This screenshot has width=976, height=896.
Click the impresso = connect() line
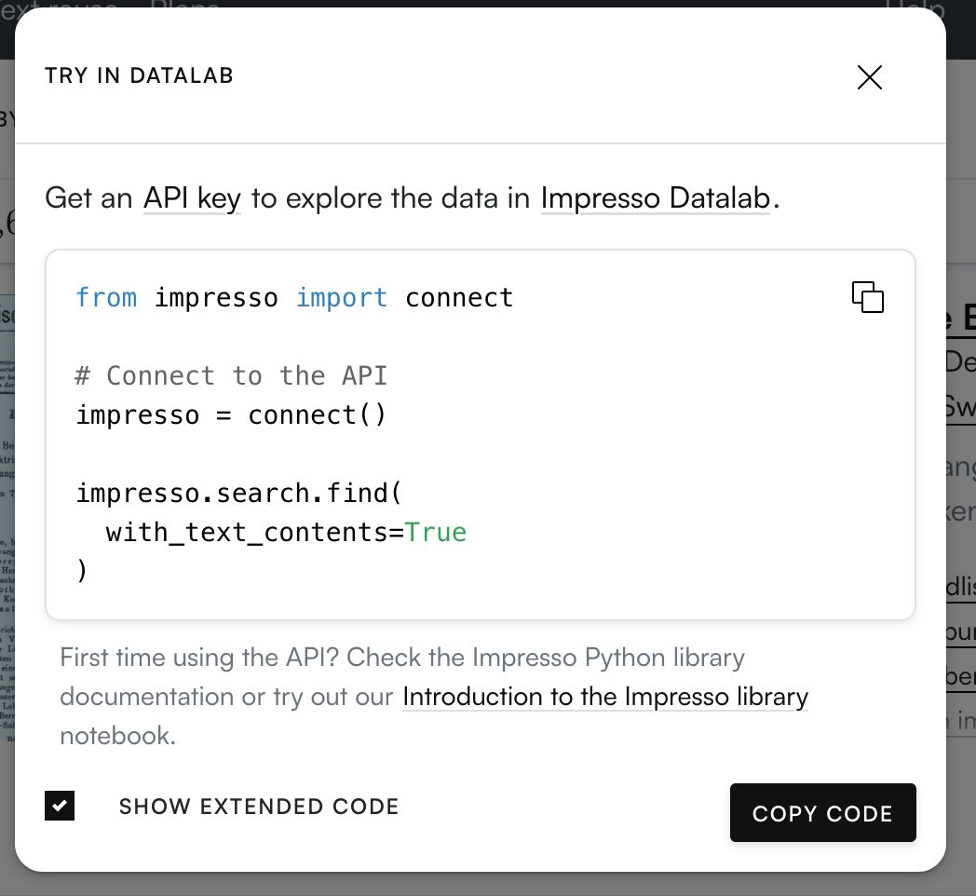(231, 414)
